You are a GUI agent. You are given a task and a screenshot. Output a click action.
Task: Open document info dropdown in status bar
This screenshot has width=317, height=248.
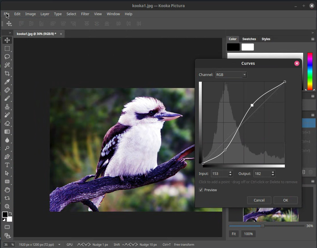tap(59, 245)
